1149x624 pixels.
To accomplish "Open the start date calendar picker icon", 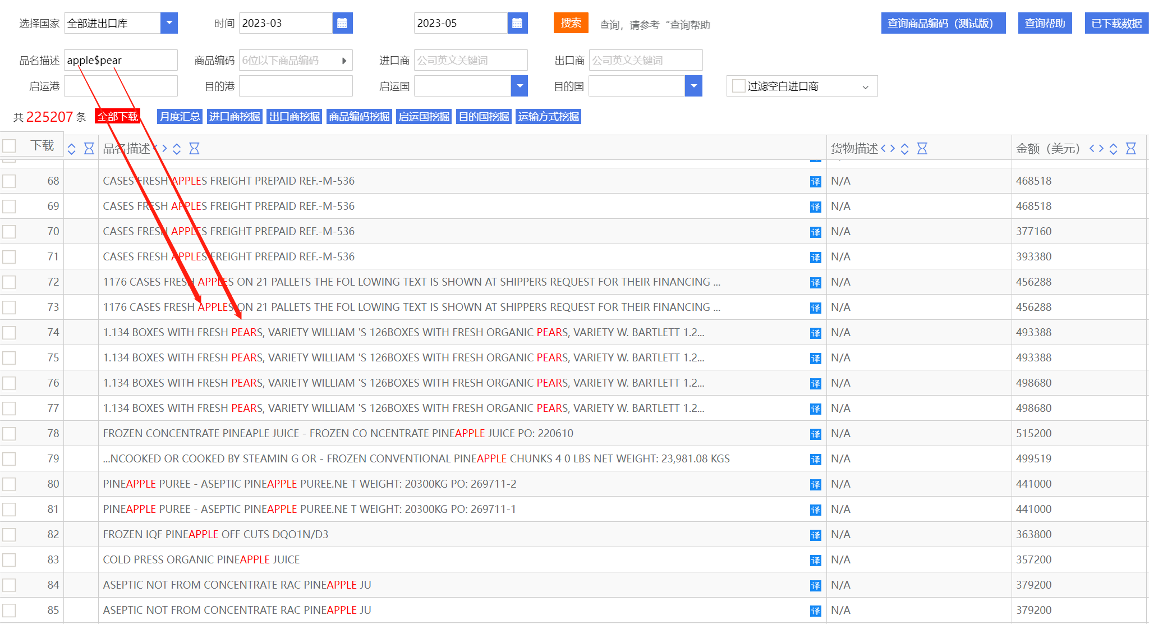I will tap(342, 23).
